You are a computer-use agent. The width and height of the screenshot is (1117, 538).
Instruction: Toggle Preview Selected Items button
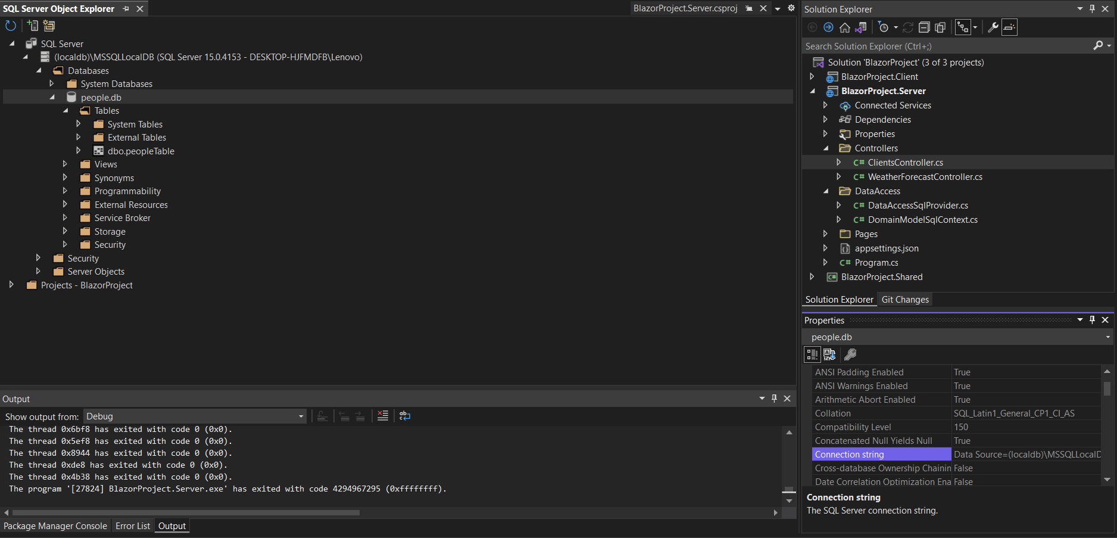point(1009,27)
